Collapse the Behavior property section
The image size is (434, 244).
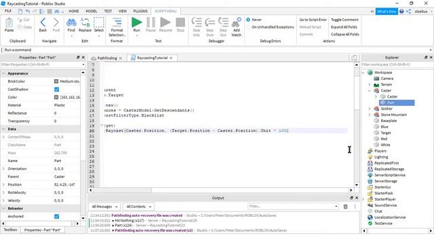[x=3, y=208]
